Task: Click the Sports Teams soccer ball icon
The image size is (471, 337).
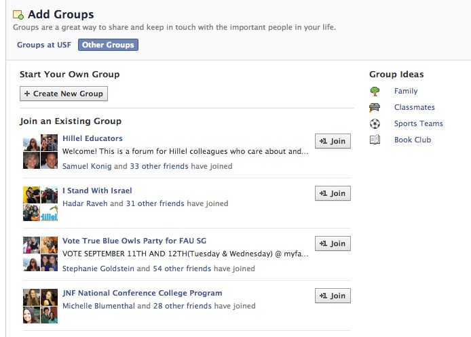Action: click(x=375, y=123)
